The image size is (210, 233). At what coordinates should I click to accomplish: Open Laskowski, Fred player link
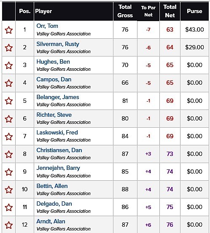pos(57,132)
